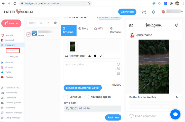The height and width of the screenshot is (122, 185).
Task: Open the Facebook section in the sidebar
Action: click(x=10, y=40)
